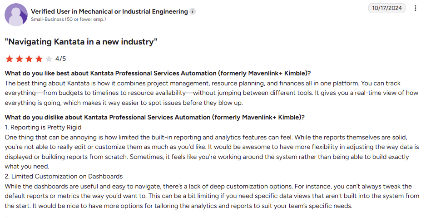Click the info icon beside Verified User
Screen dimensions: 426x218
[x=193, y=11]
